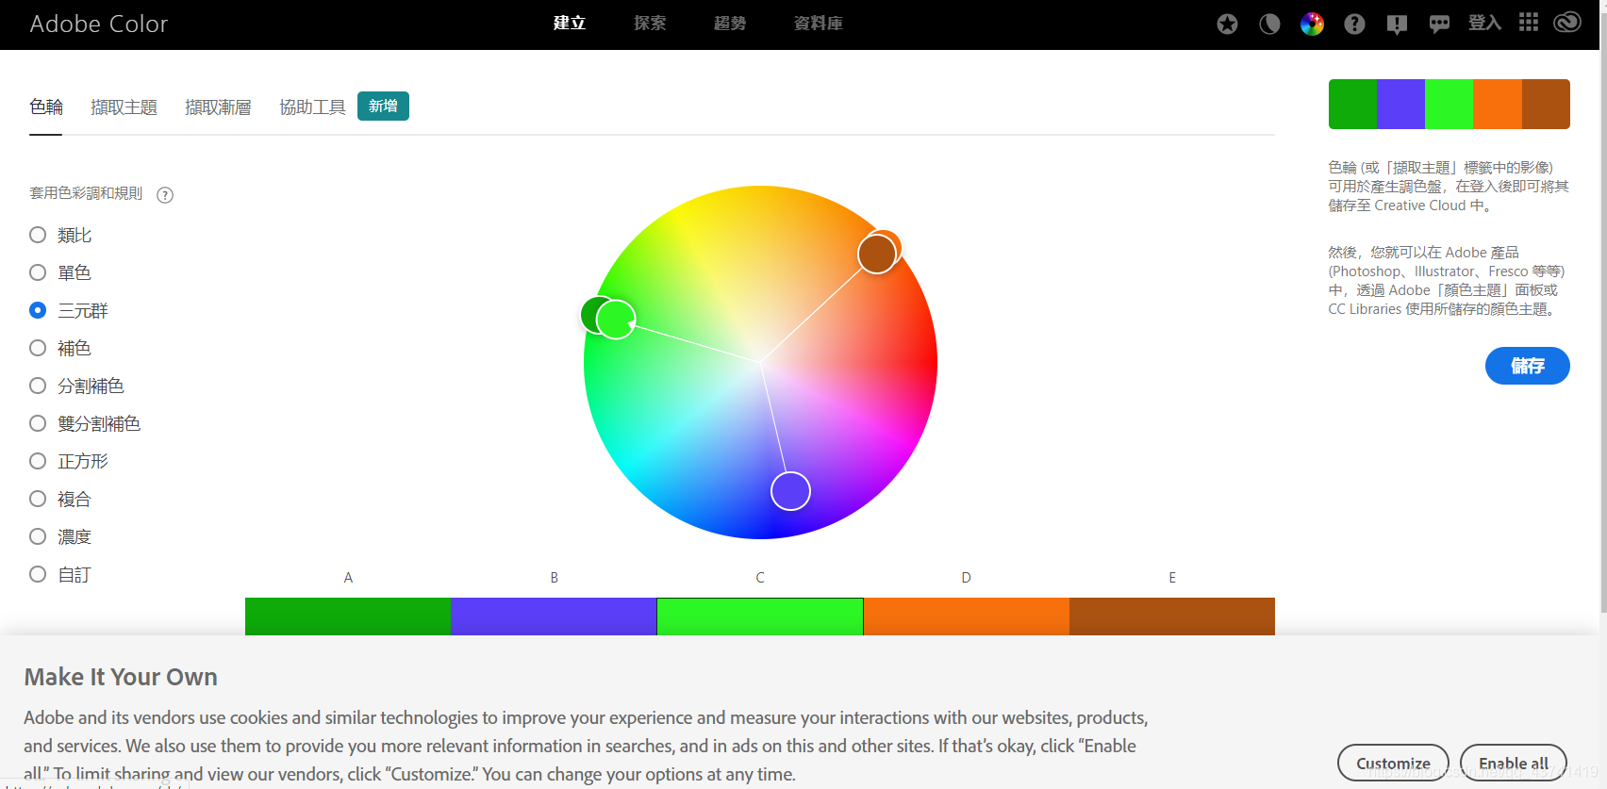Select the brown handle on color wheel

pos(876,254)
